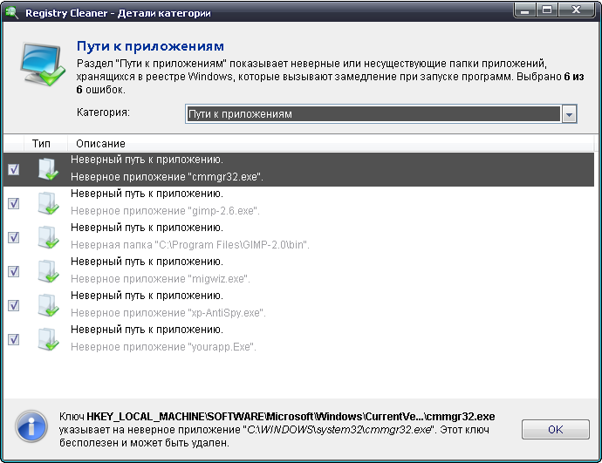
Task: Click the Registry Cleaner title bar icon
Action: 12,13
